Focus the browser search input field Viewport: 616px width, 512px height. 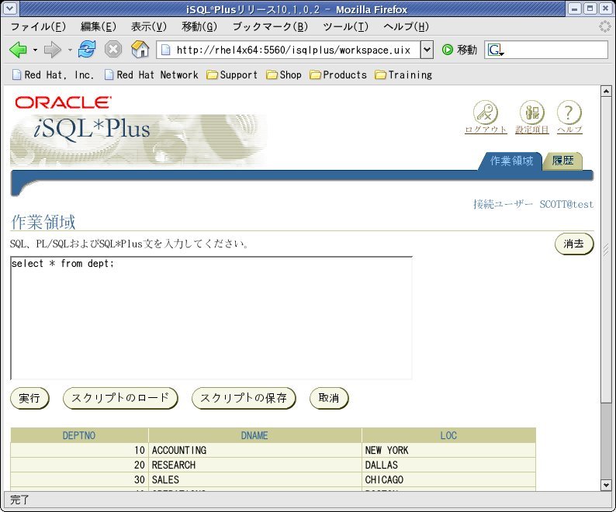556,50
